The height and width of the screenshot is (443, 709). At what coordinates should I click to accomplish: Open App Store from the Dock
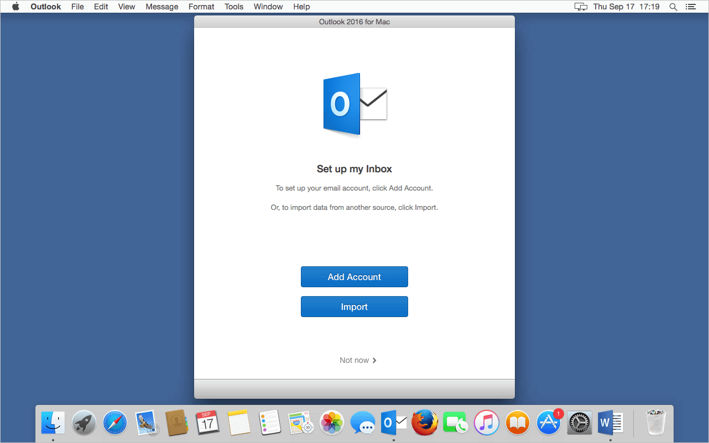[549, 423]
